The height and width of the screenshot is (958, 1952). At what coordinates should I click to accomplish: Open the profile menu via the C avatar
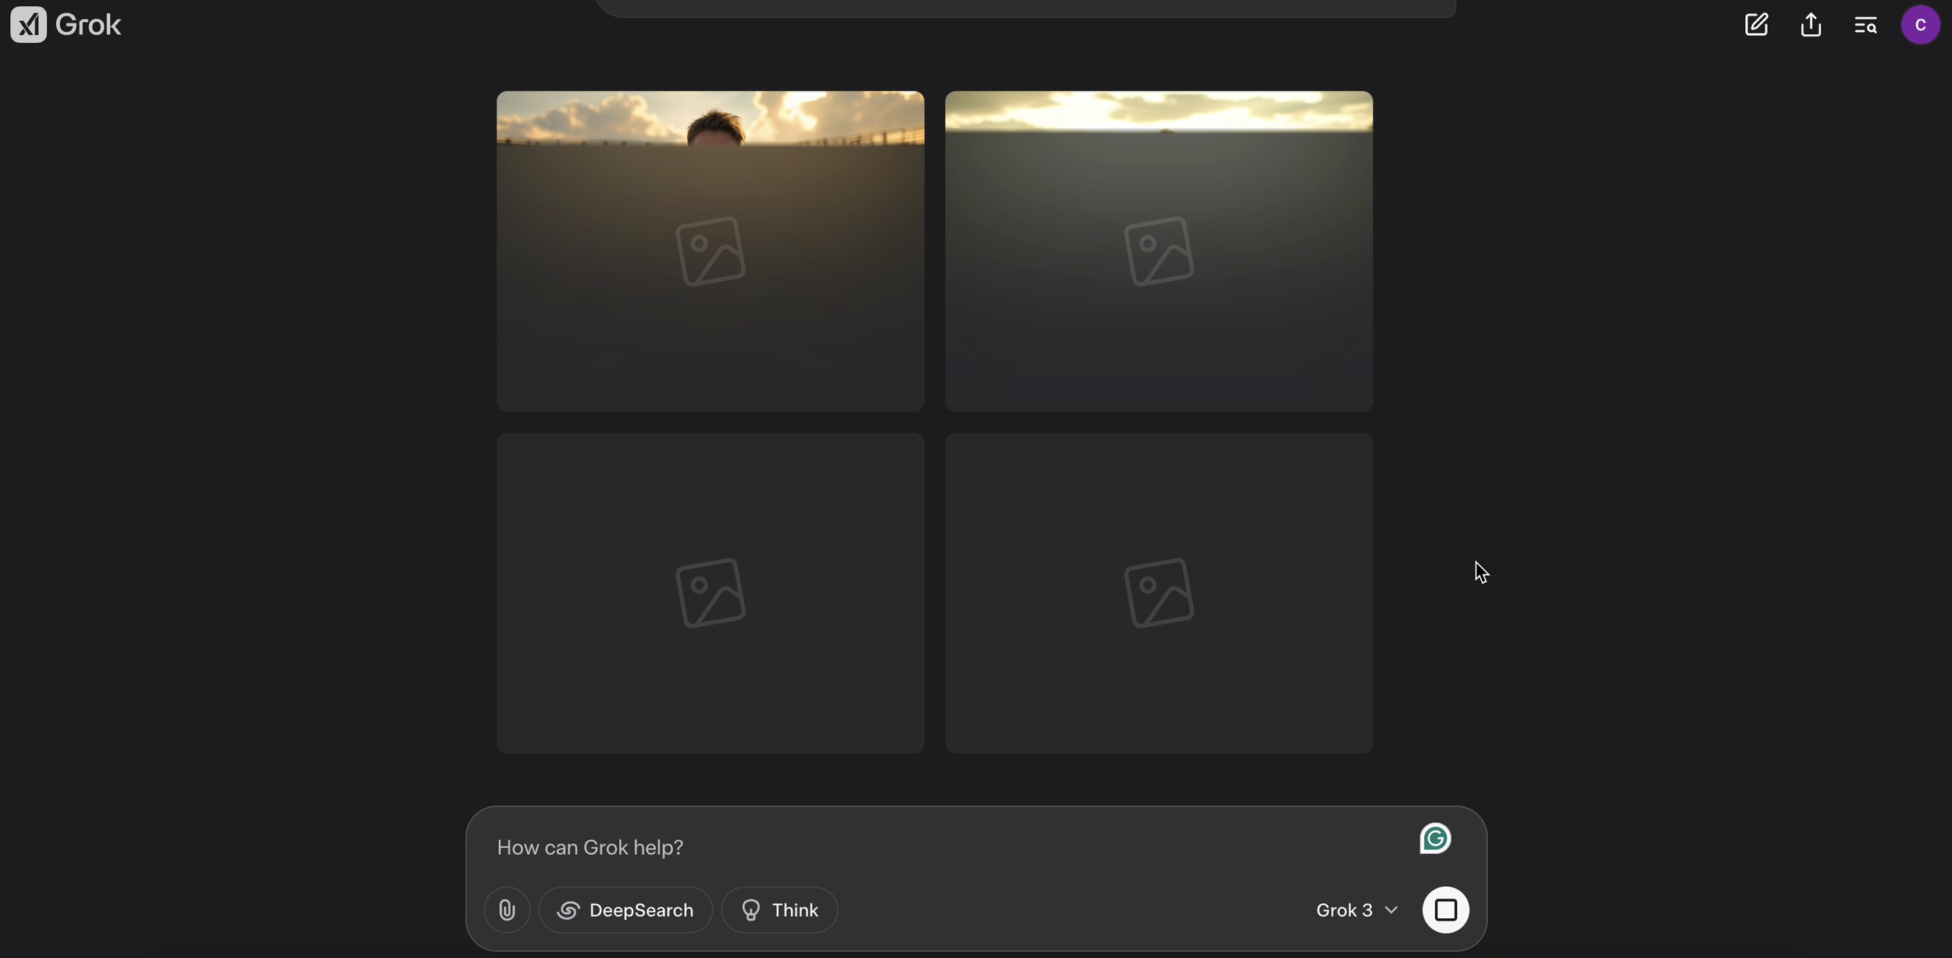click(1920, 24)
